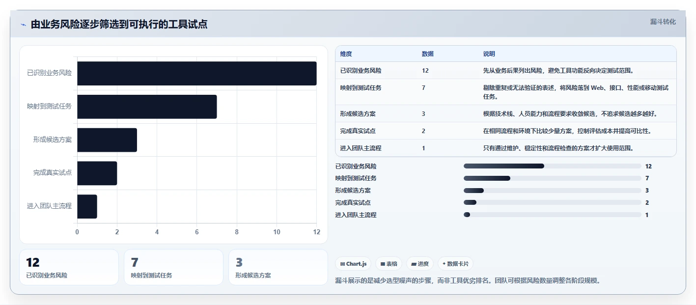Click the 完成真实试点 cell in the table
The image size is (696, 305).
click(x=358, y=131)
